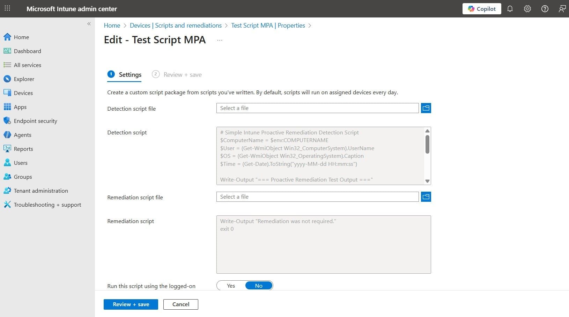Go to Home breadcrumb link
The height and width of the screenshot is (317, 569).
(112, 25)
